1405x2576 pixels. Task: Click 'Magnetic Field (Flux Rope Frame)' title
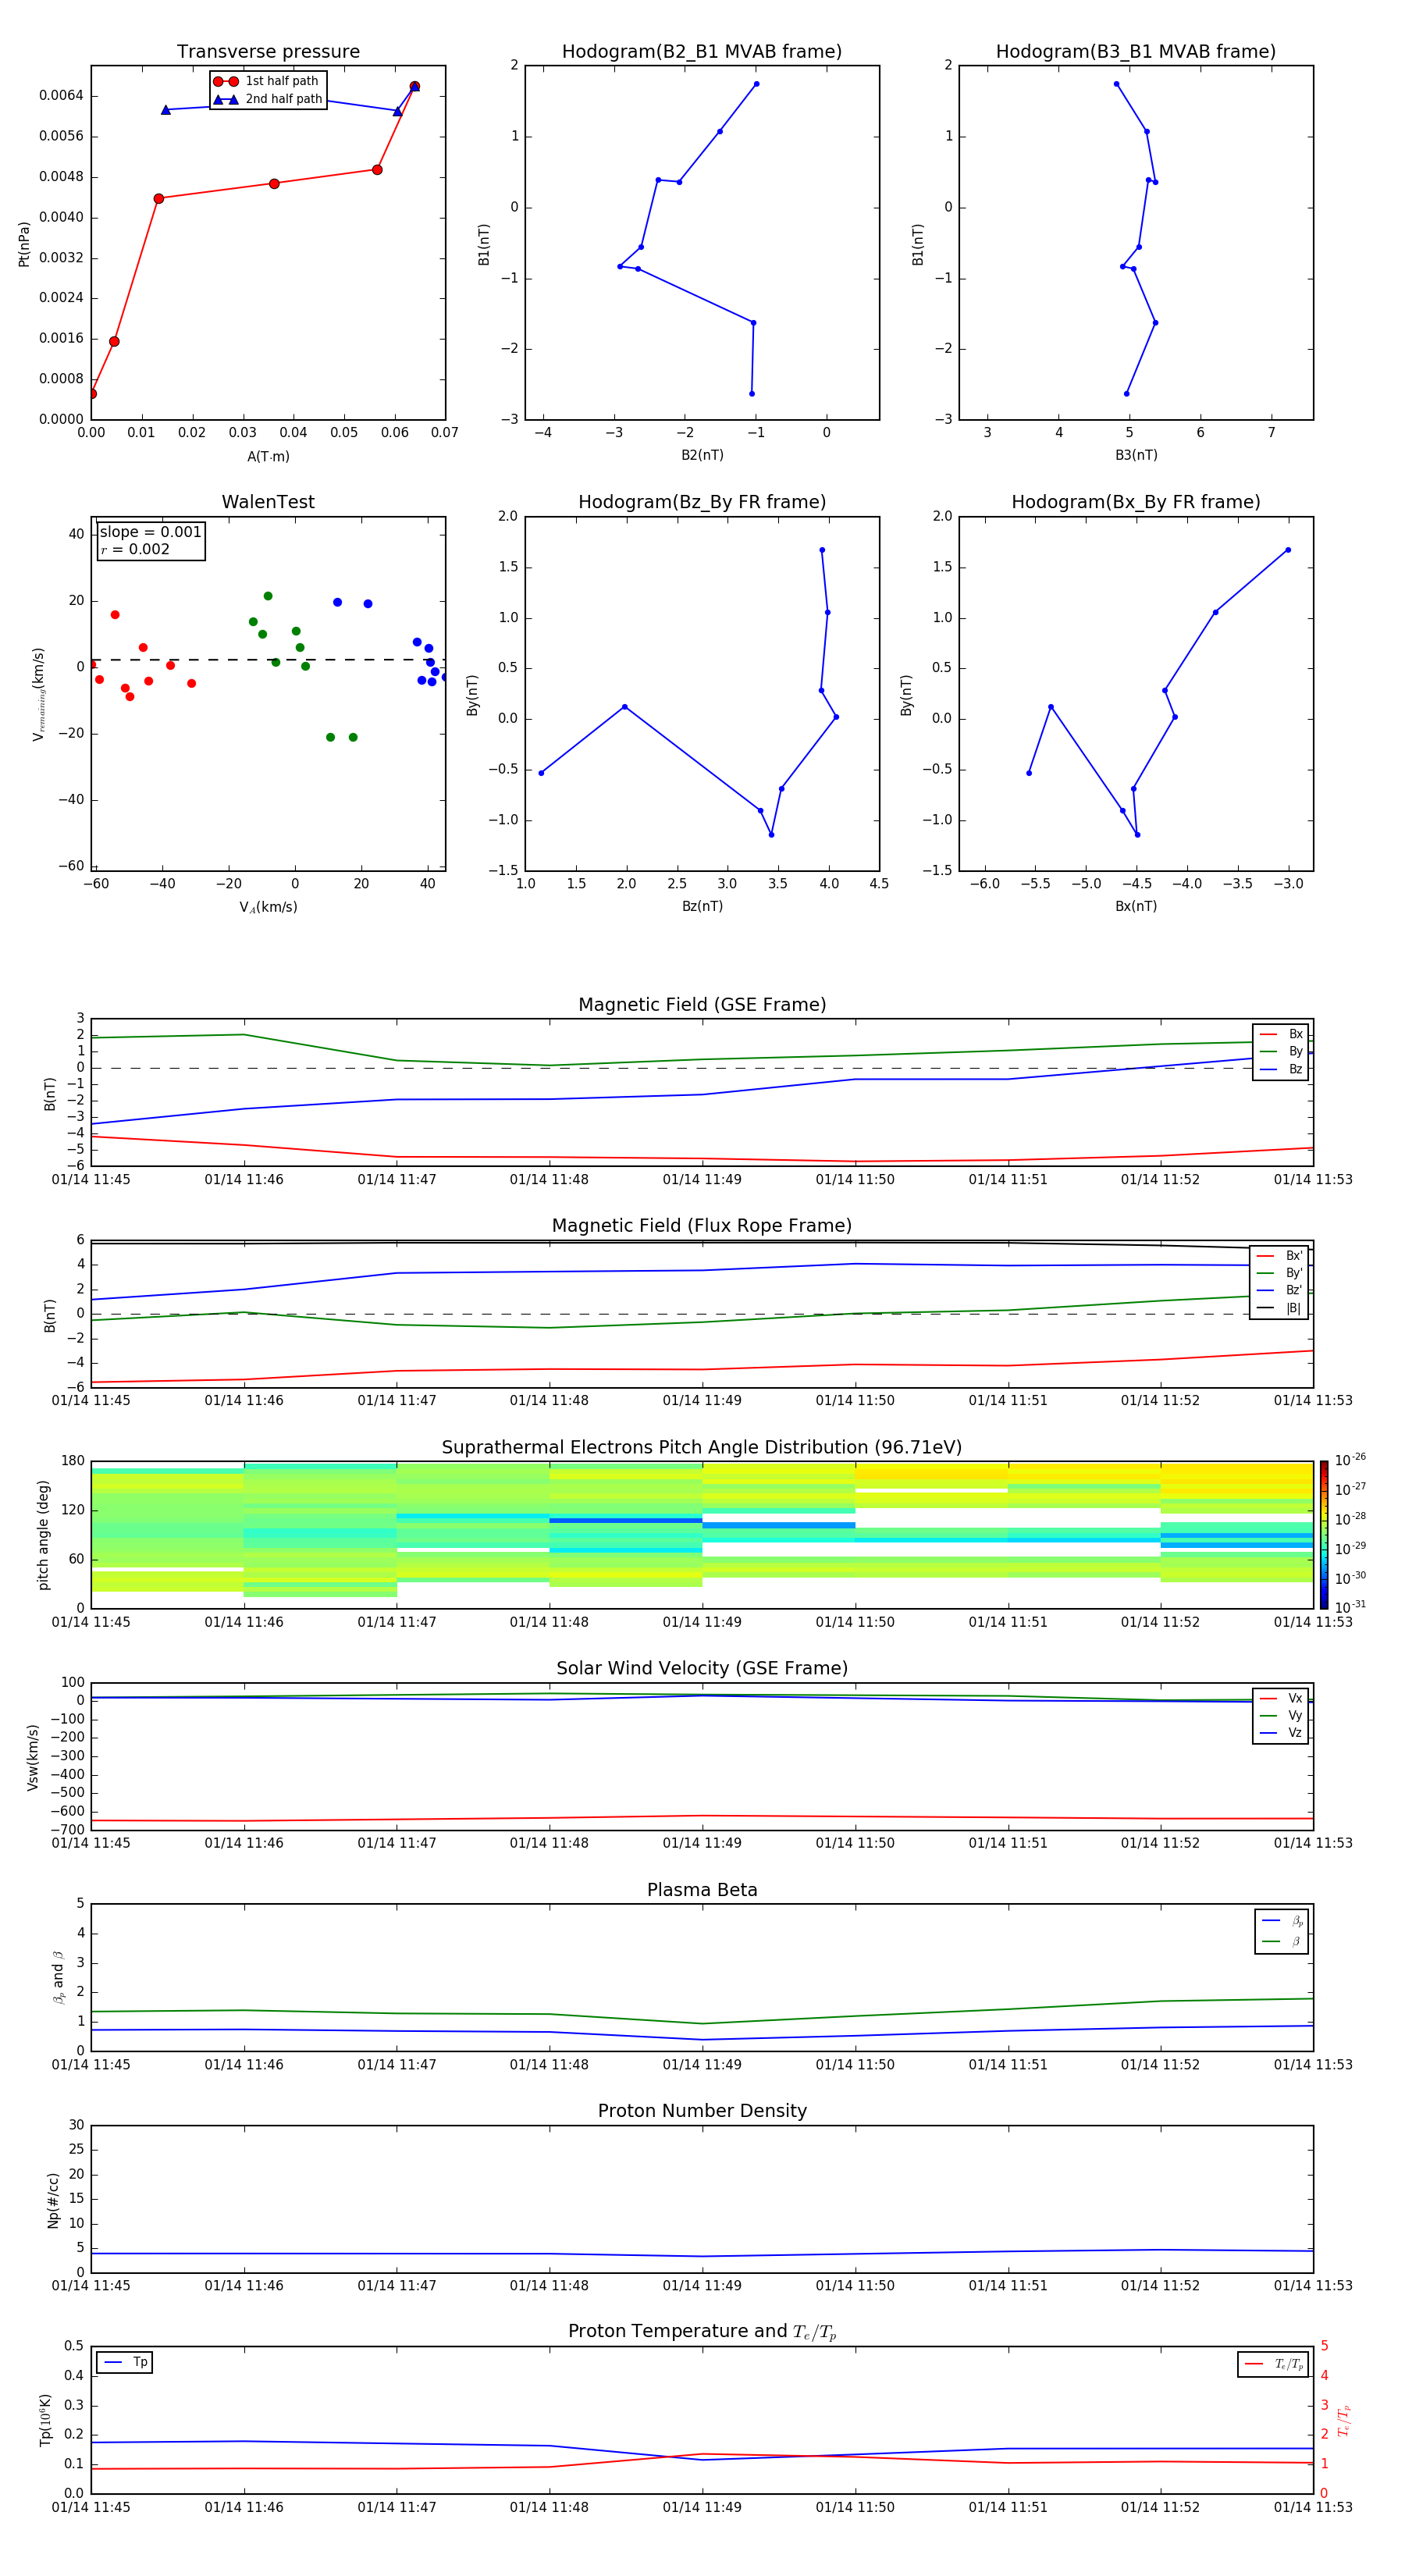click(x=702, y=1226)
